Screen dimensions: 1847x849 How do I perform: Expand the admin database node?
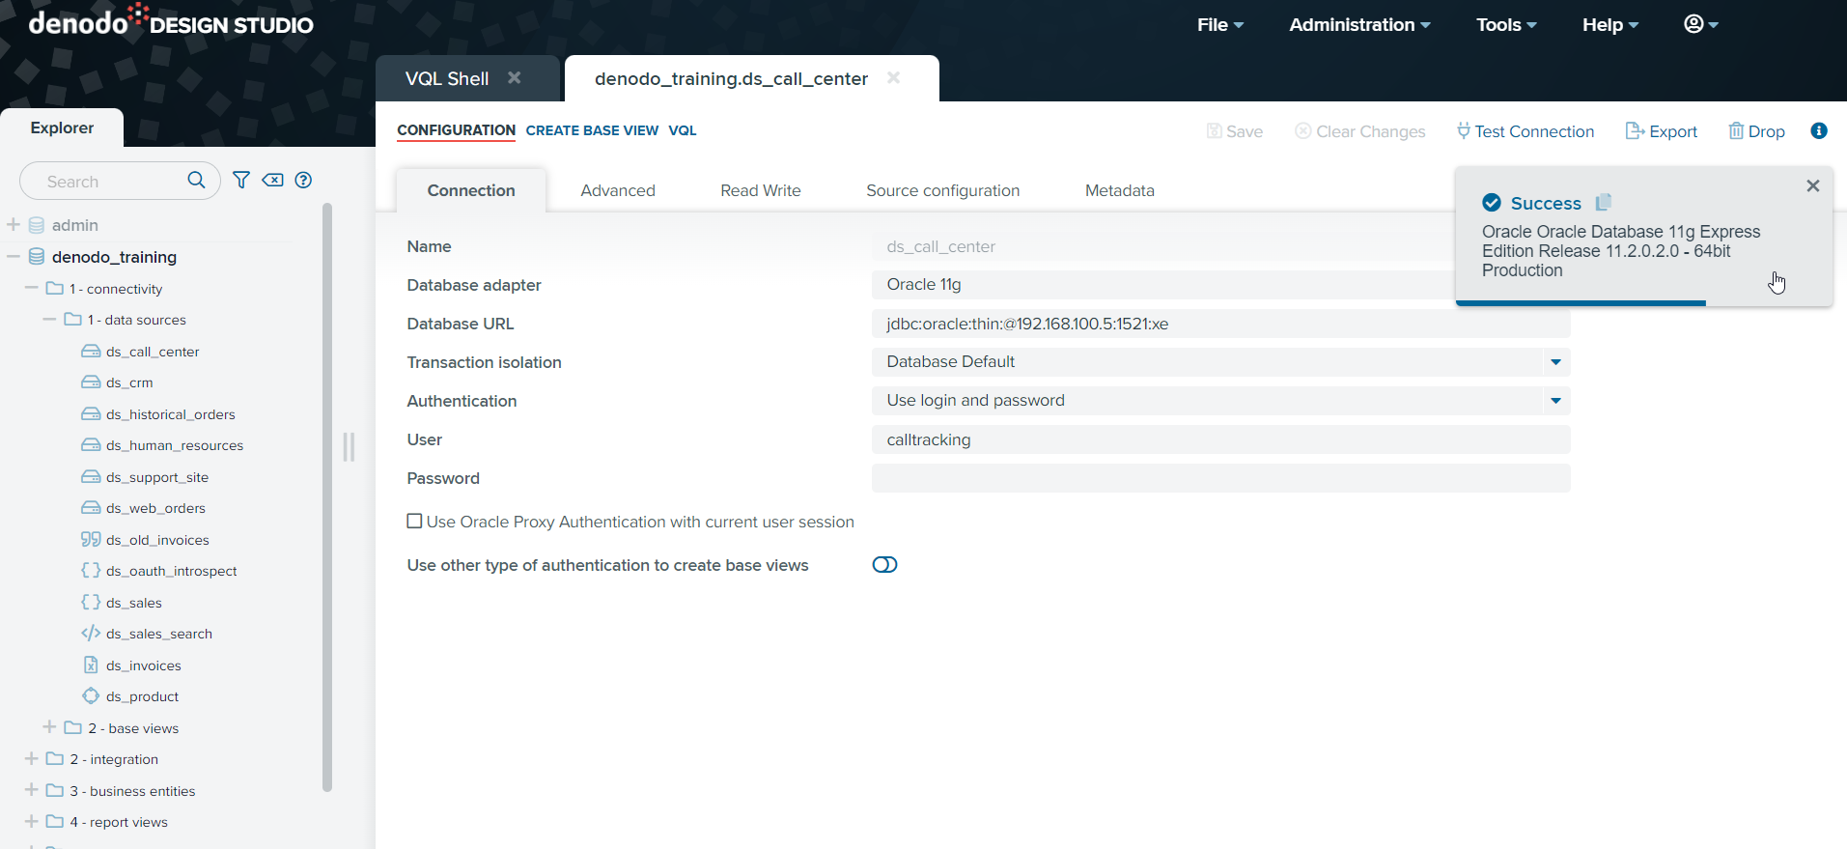click(14, 225)
